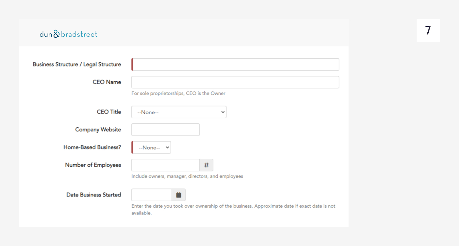The height and width of the screenshot is (246, 459).
Task: Click the "Business Structure / Legal Structure" label
Action: [x=77, y=64]
